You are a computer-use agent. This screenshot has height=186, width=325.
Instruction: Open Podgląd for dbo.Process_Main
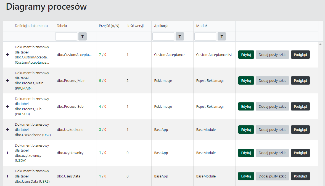(x=300, y=80)
